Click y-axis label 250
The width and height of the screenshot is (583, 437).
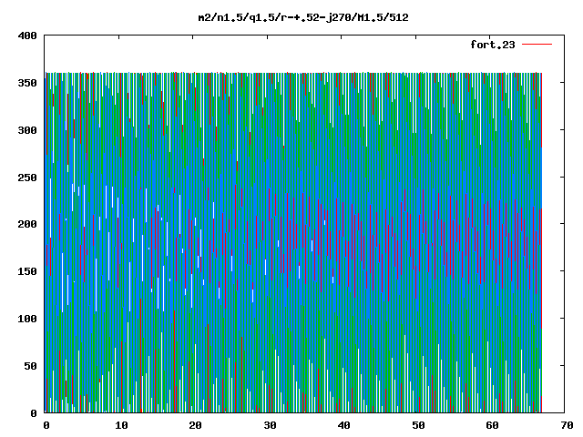tap(27, 178)
